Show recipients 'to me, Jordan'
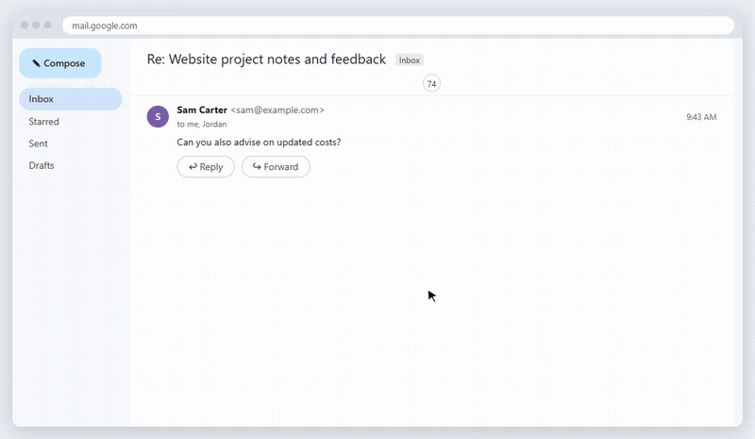The image size is (755, 439). [202, 125]
